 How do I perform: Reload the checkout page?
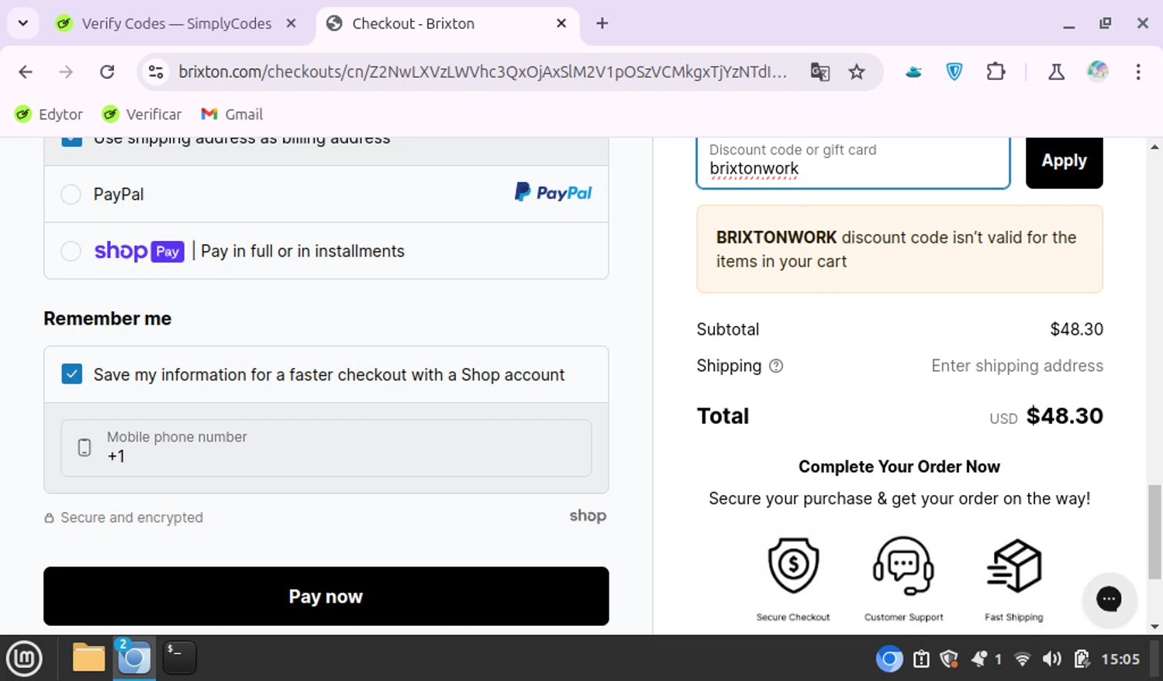(107, 72)
